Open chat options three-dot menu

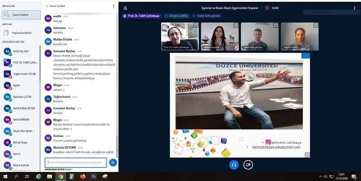click(x=113, y=7)
